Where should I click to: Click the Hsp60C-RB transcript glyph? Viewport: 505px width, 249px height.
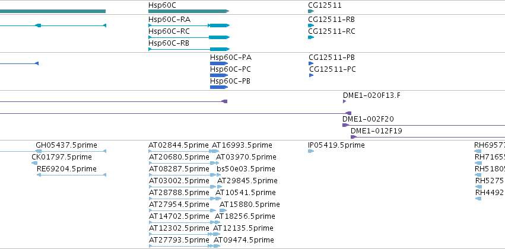click(189, 49)
